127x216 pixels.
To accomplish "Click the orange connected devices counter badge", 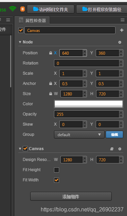I will [x=23, y=9].
